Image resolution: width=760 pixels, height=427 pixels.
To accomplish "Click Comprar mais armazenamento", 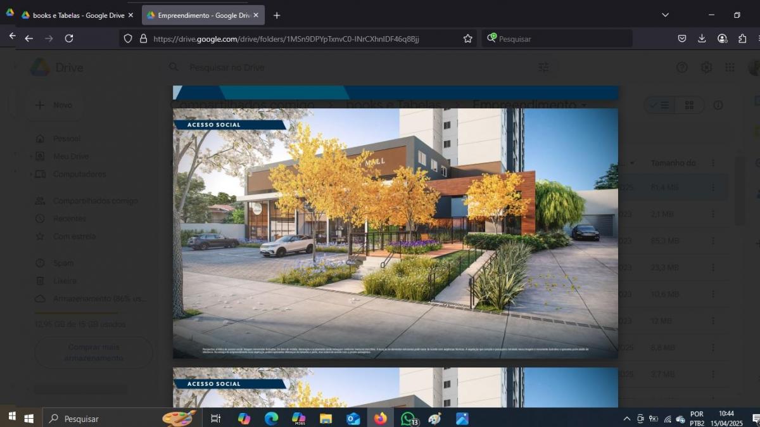I will pos(94,352).
